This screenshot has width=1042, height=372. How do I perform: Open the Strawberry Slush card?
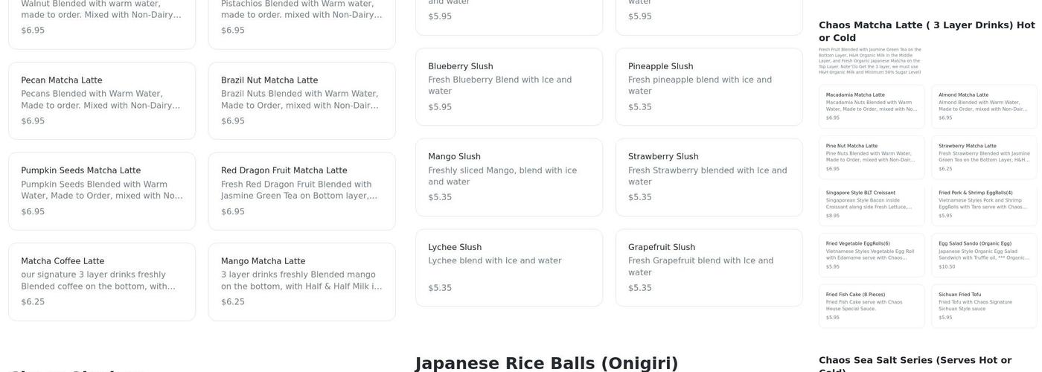pyautogui.click(x=709, y=177)
